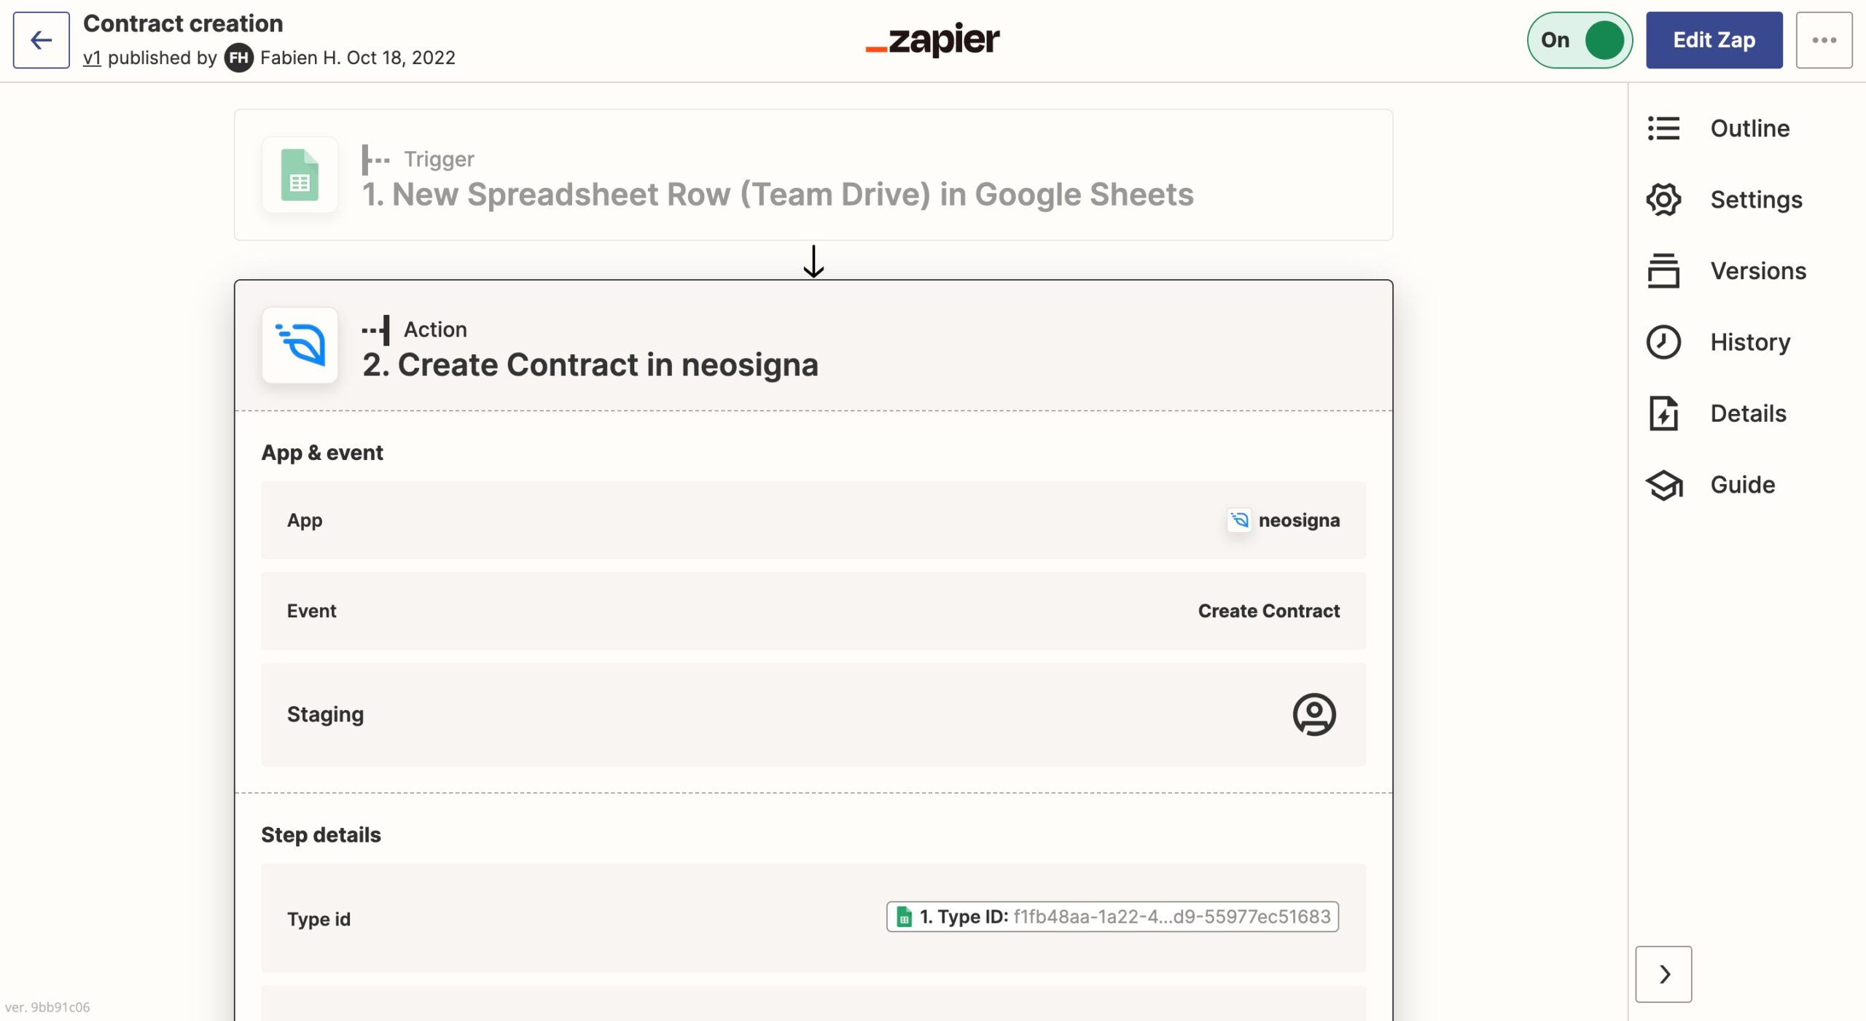This screenshot has height=1021, width=1866.
Task: Open the Outline panel icon
Action: [x=1663, y=128]
